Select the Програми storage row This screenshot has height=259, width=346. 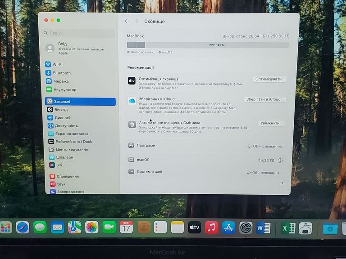pos(206,146)
